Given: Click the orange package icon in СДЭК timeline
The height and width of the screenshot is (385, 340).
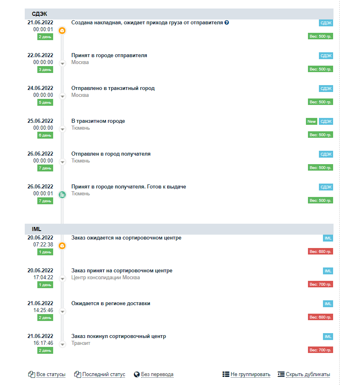Looking at the screenshot, I should click(62, 30).
